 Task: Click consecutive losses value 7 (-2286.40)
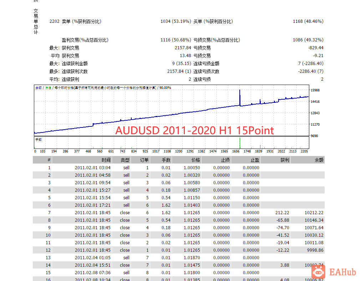coord(311,64)
